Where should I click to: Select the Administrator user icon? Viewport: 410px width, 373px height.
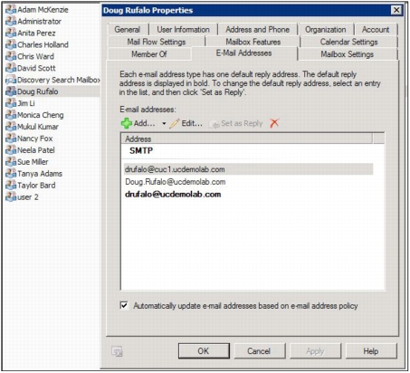(11, 22)
